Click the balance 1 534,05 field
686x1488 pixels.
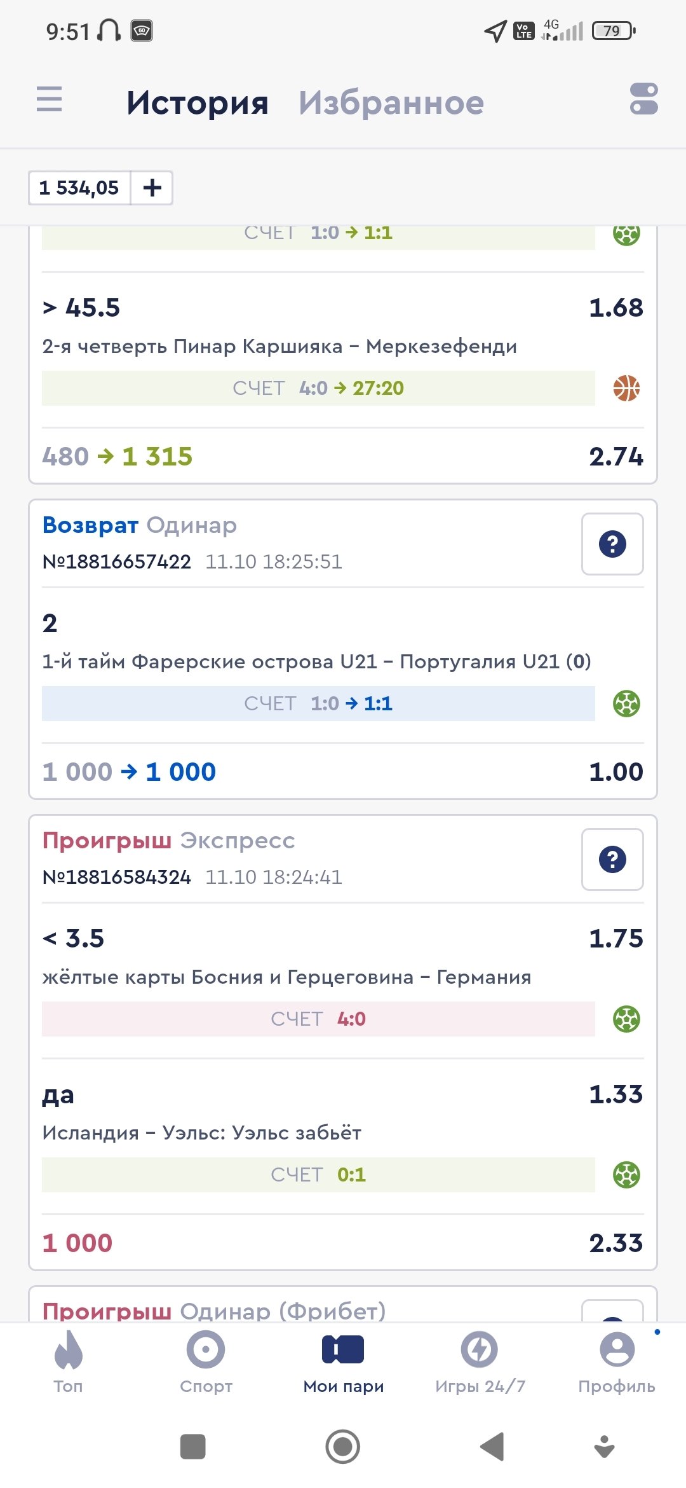(x=79, y=188)
